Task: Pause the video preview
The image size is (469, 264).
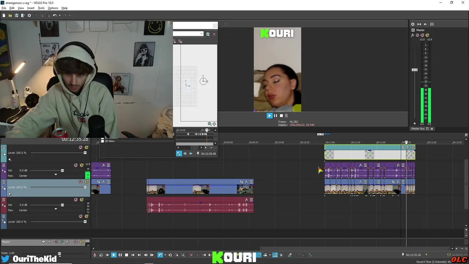Action: (x=276, y=115)
